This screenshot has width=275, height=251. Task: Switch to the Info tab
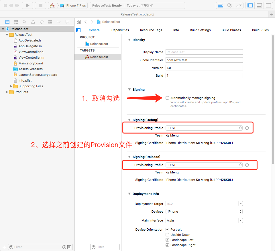point(176,30)
